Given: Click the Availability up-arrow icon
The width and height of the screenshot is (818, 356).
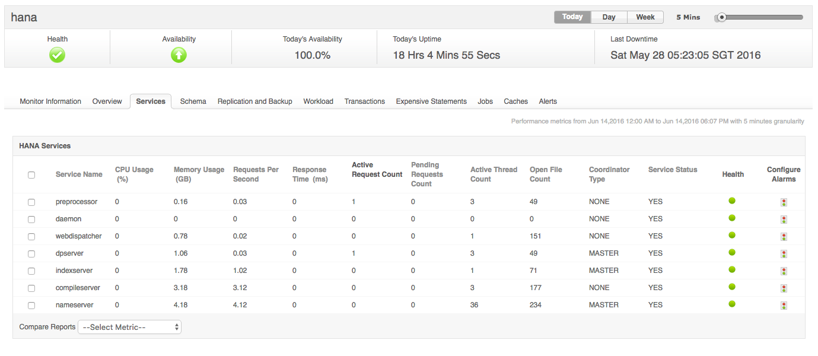Looking at the screenshot, I should (x=179, y=55).
